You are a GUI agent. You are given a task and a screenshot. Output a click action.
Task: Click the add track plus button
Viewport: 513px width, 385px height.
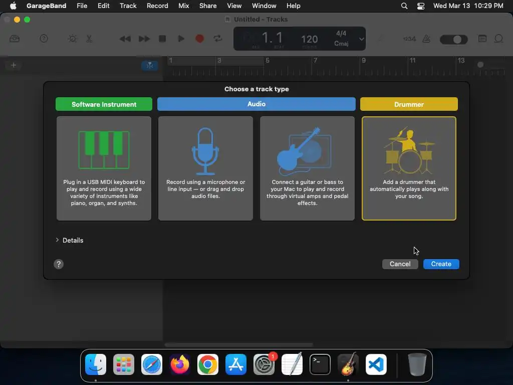click(14, 65)
